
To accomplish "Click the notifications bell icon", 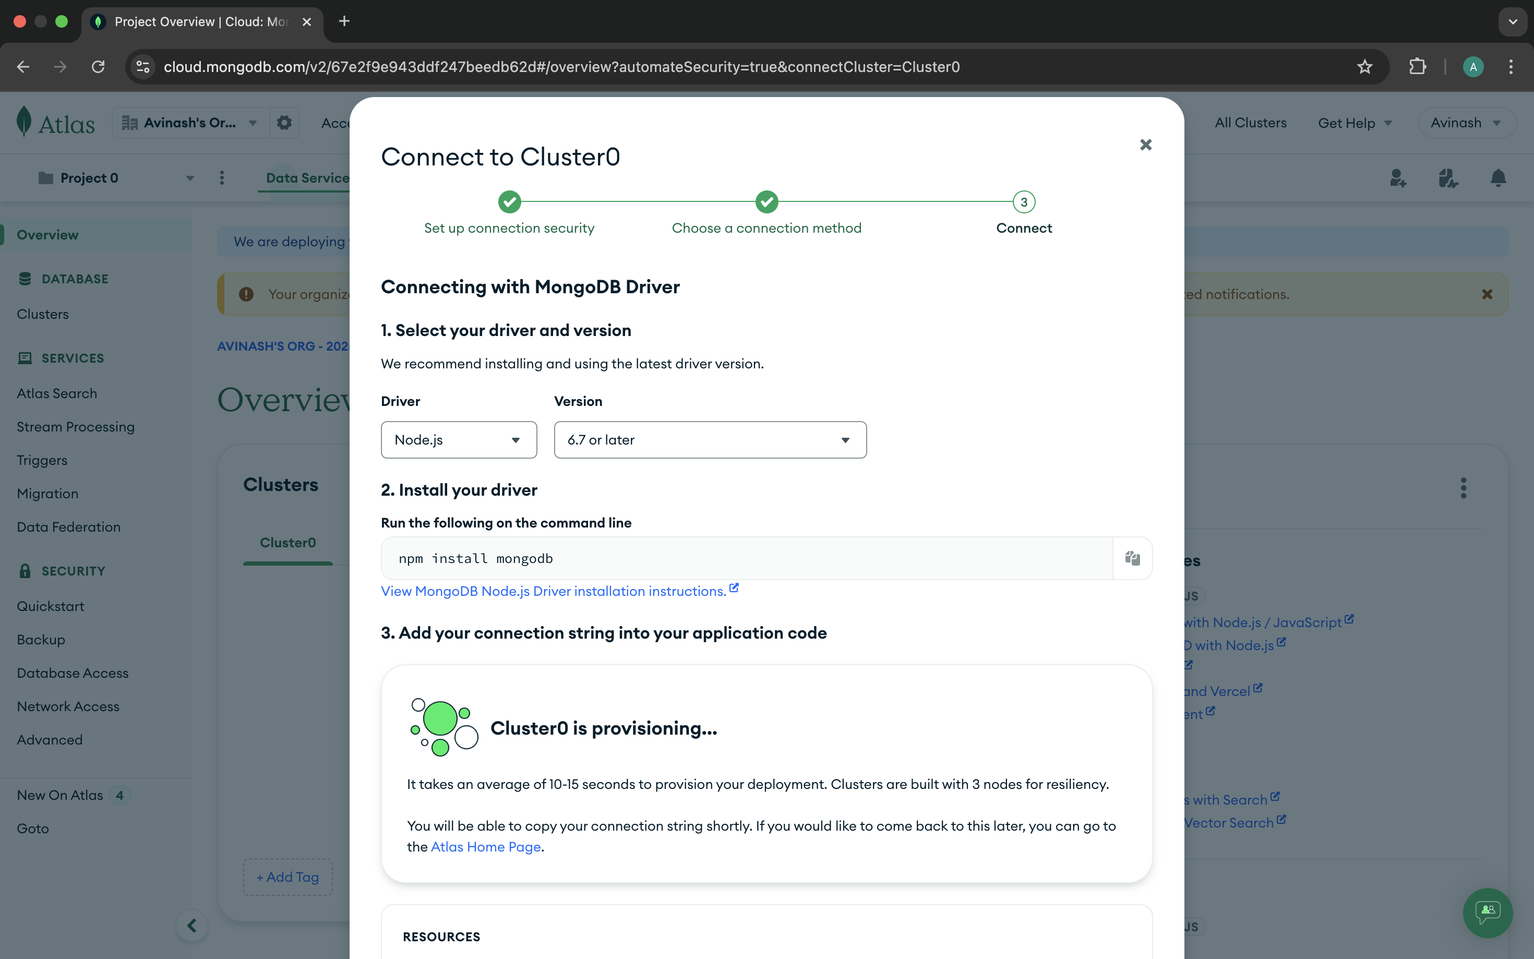I will [1498, 178].
